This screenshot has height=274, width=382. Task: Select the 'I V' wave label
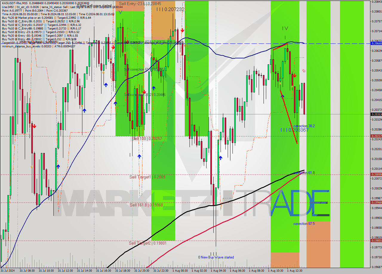285,28
